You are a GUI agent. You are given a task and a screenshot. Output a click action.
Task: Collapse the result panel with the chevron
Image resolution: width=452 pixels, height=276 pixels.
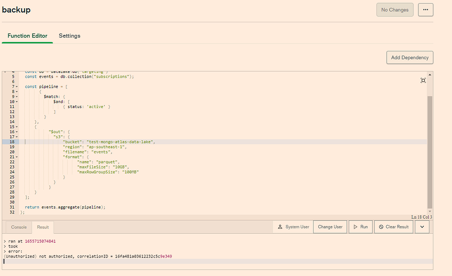click(x=422, y=227)
